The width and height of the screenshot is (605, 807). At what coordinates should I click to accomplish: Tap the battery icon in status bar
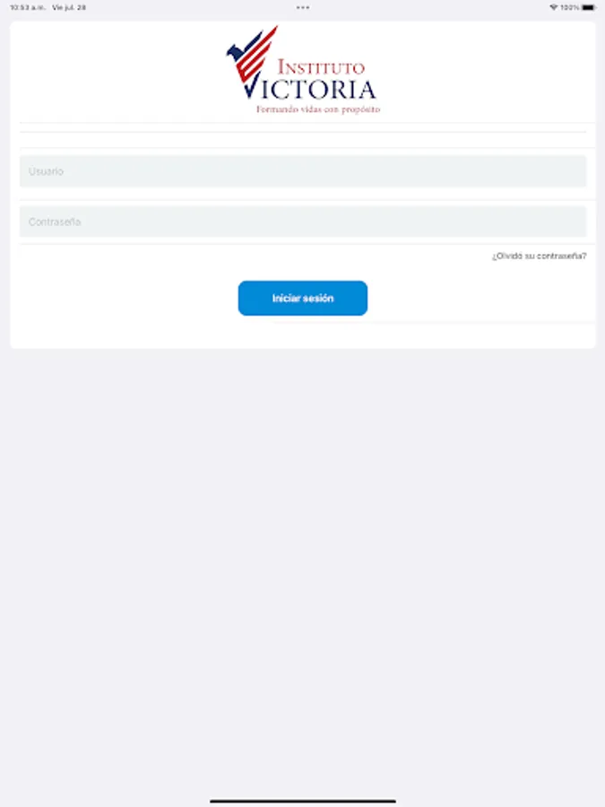[x=589, y=7]
